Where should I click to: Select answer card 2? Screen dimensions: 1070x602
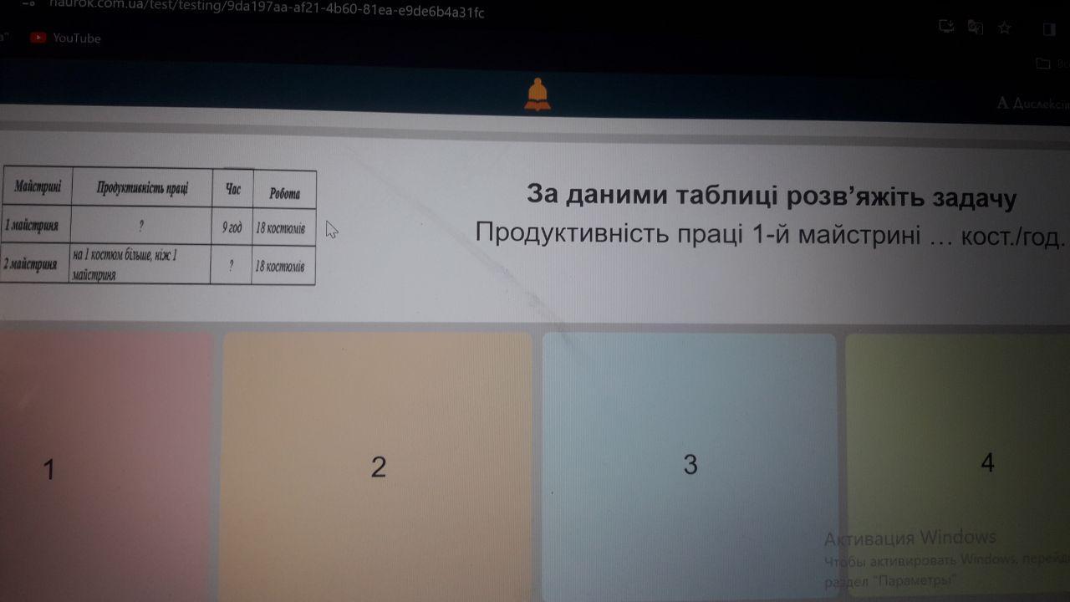click(376, 467)
